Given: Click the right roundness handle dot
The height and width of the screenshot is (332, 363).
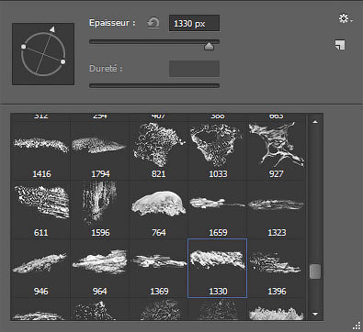Looking at the screenshot, I should [x=62, y=61].
